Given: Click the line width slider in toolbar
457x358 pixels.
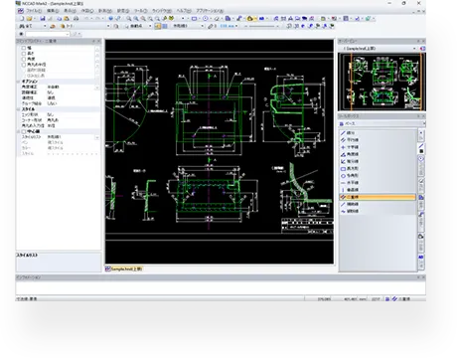Looking at the screenshot, I should point(262,26).
